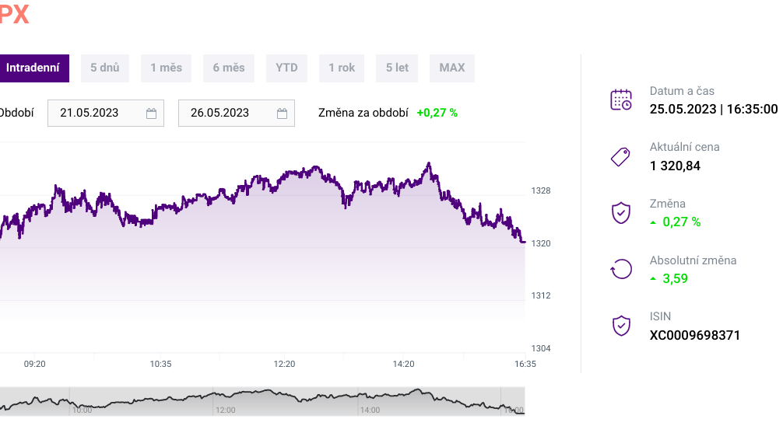Screen dimensions: 783x440
Task: Click the shield icon beside Změna
Action: point(620,213)
